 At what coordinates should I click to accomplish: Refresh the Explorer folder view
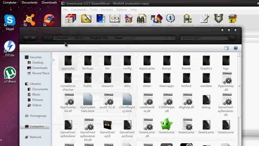pos(173,38)
